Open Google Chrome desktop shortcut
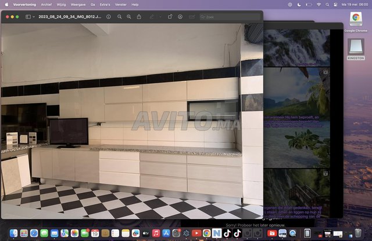372x241 pixels. tap(355, 20)
